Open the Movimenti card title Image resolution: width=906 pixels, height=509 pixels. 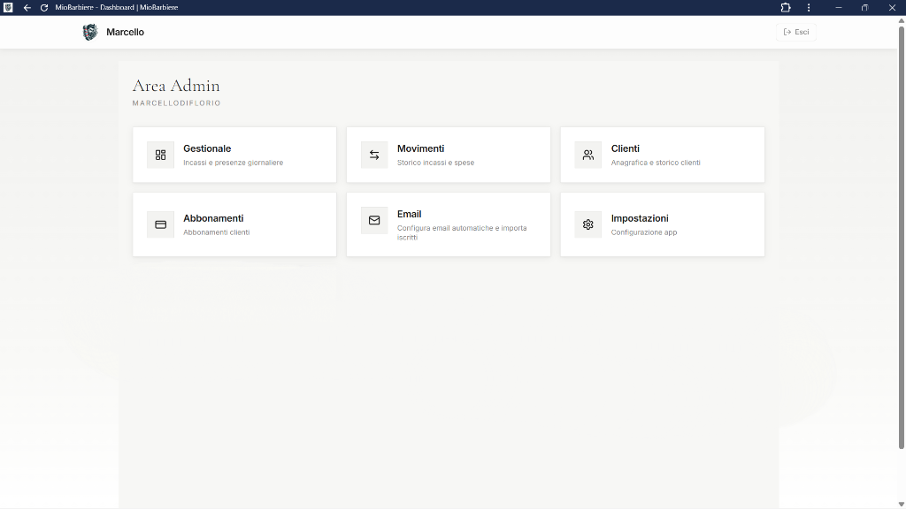420,148
